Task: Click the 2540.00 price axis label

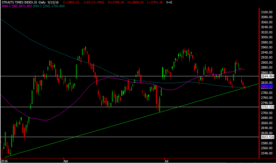Action: (x=267, y=153)
